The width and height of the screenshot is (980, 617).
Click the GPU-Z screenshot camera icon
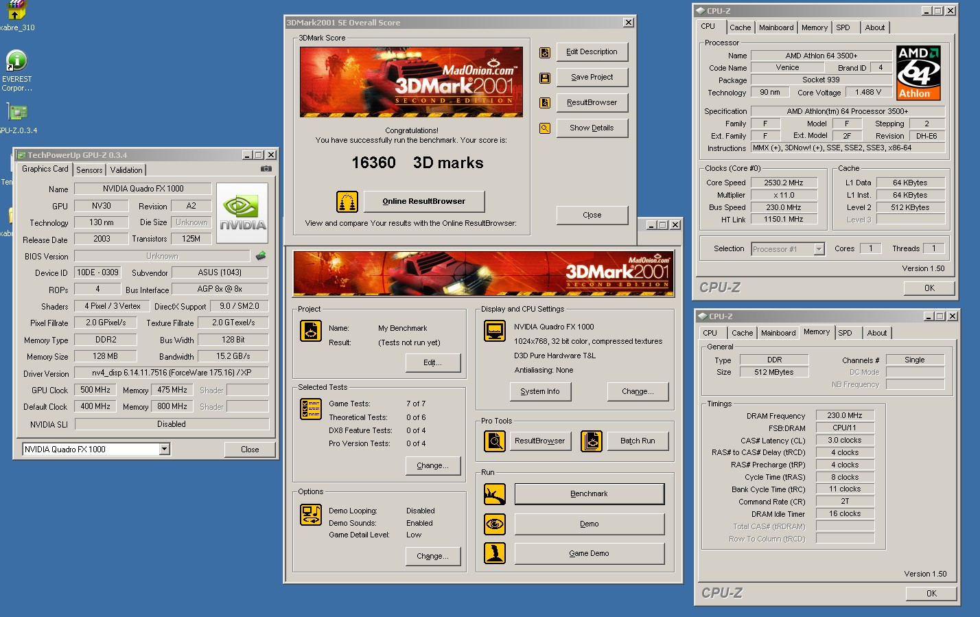tap(266, 169)
